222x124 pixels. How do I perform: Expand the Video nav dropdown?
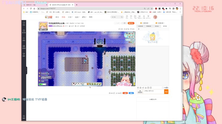coord(77,17)
